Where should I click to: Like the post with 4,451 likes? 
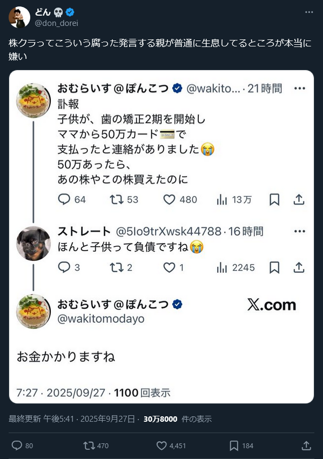pyautogui.click(x=171, y=446)
